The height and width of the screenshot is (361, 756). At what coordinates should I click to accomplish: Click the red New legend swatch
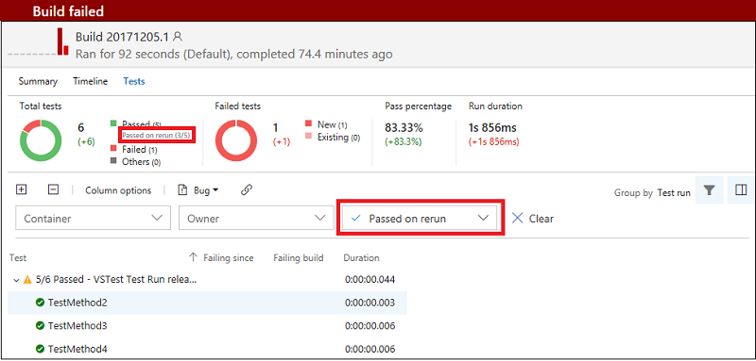click(309, 123)
